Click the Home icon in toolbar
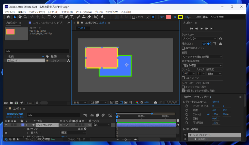249x145 pixels. point(8,17)
